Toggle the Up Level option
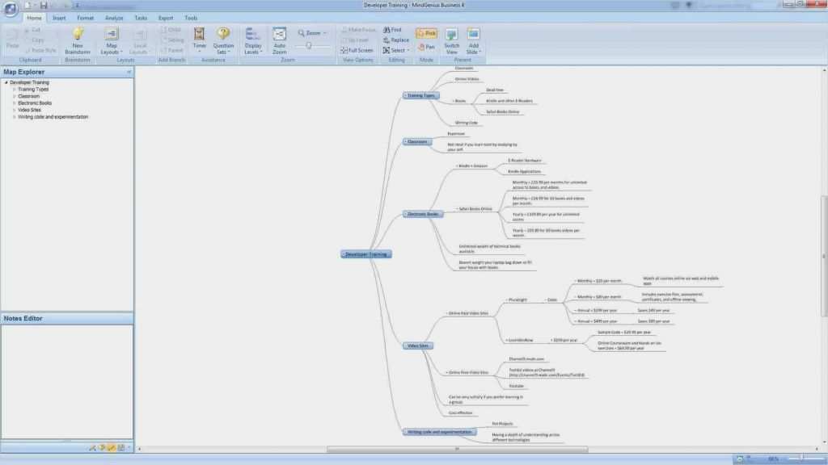The width and height of the screenshot is (828, 465). pyautogui.click(x=356, y=39)
